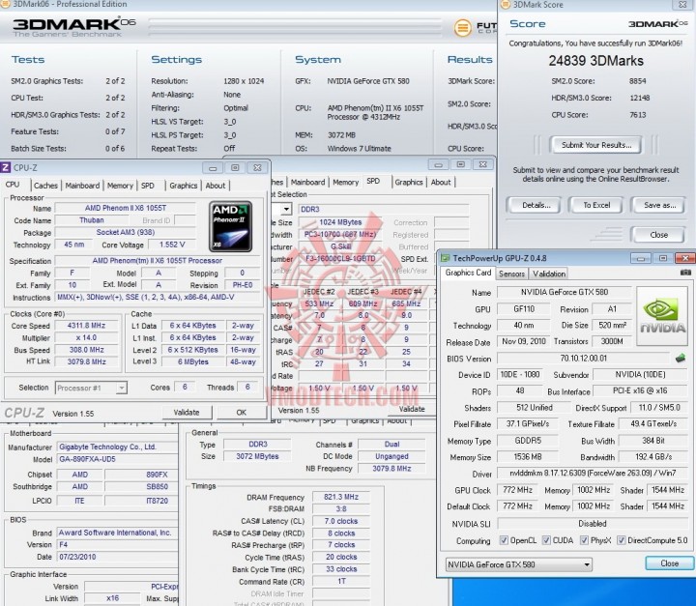This screenshot has height=606, width=696.
Task: Click the CPU-Z app icon in title bar
Action: 6,167
